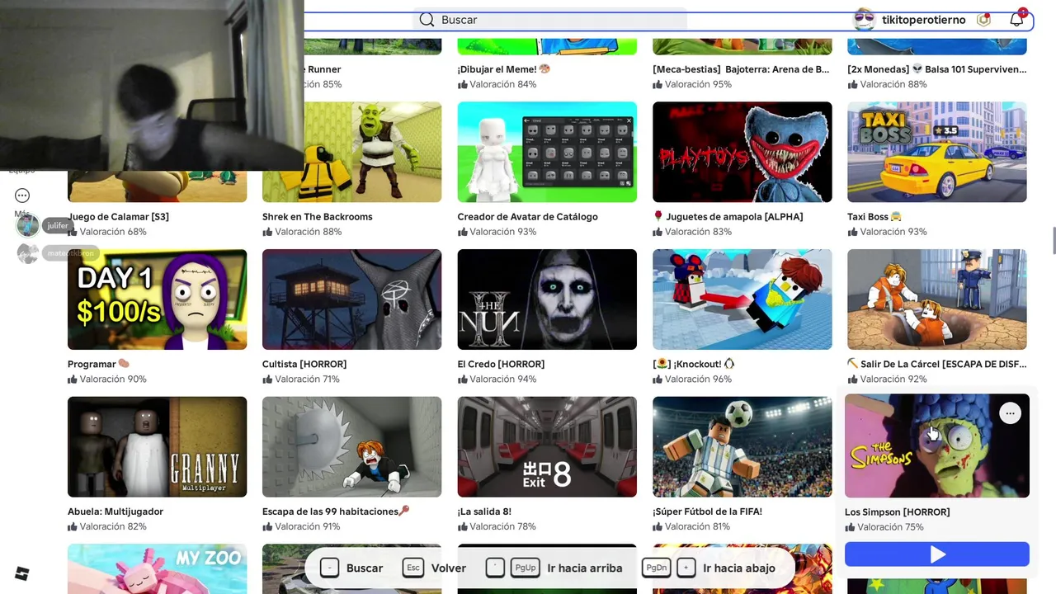Click the thumbs-up icon beside Valoración 93% Taxi Boss
Viewport: 1056px width, 594px height.
click(853, 232)
